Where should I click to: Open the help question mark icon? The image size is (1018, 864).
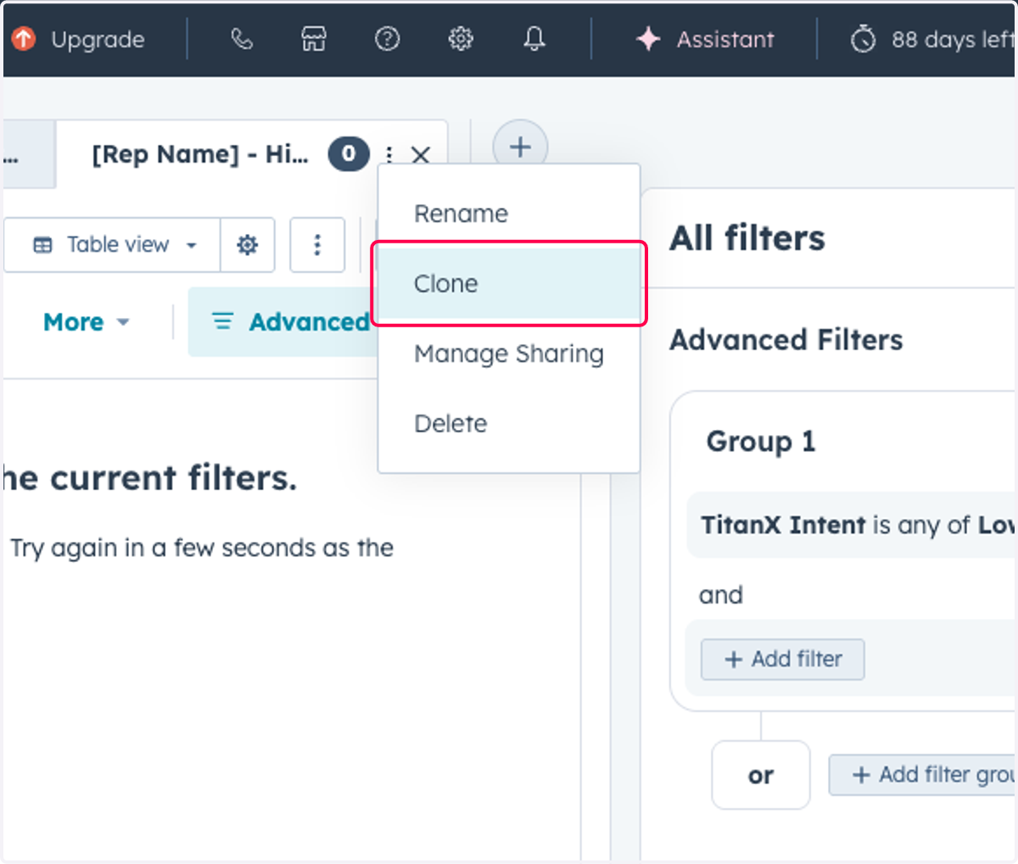(x=388, y=39)
